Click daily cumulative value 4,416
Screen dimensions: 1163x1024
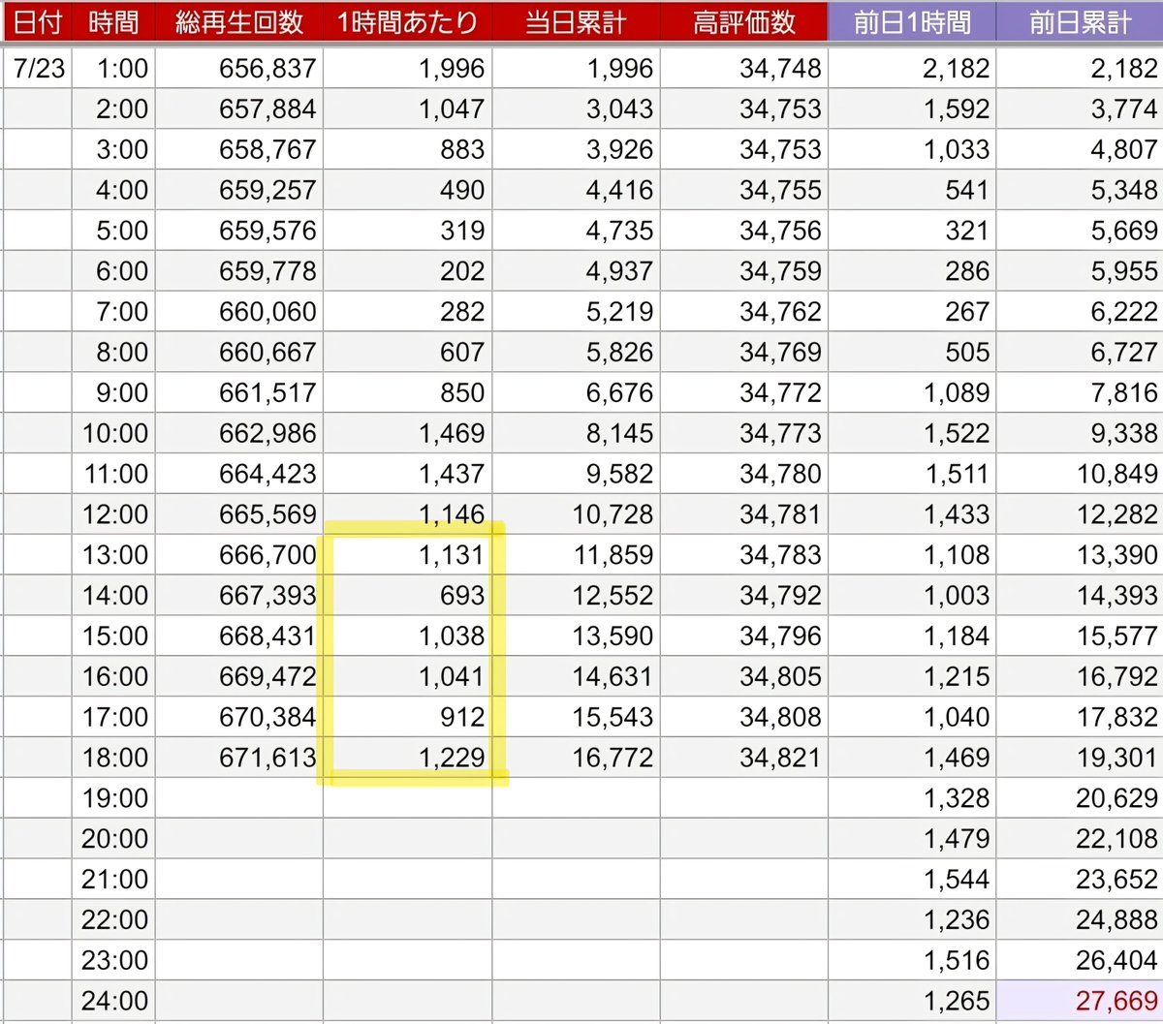[576, 190]
